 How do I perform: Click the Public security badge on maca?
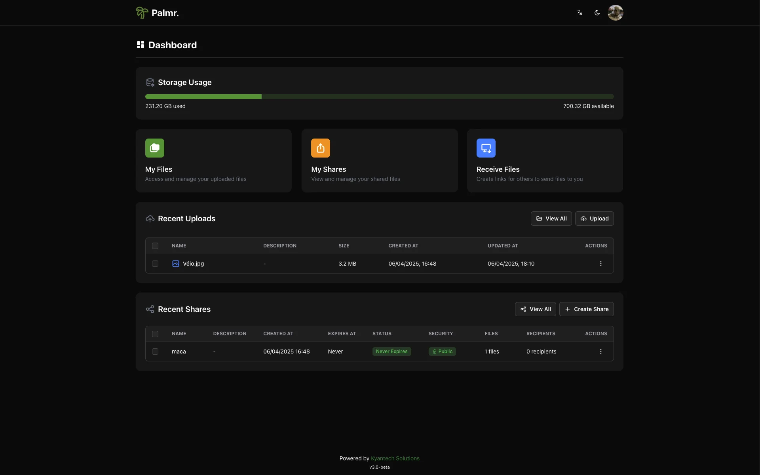pyautogui.click(x=442, y=351)
